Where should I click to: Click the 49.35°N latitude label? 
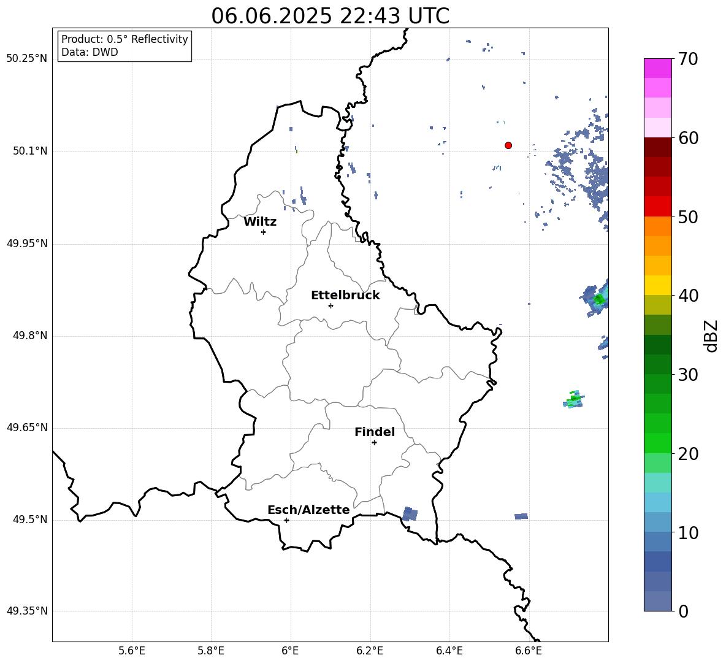pos(27,611)
